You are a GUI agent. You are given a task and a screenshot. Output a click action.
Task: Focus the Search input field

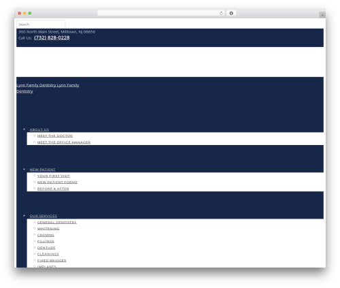[41, 25]
